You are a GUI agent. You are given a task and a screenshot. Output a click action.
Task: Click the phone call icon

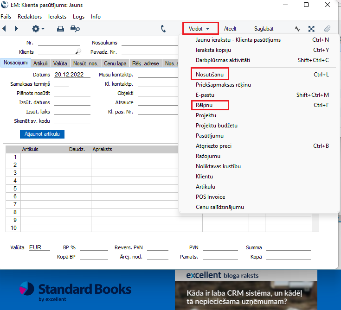tap(163, 29)
